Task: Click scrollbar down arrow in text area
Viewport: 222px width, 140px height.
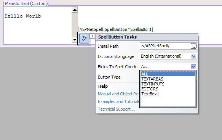Action: pyautogui.click(x=75, y=40)
